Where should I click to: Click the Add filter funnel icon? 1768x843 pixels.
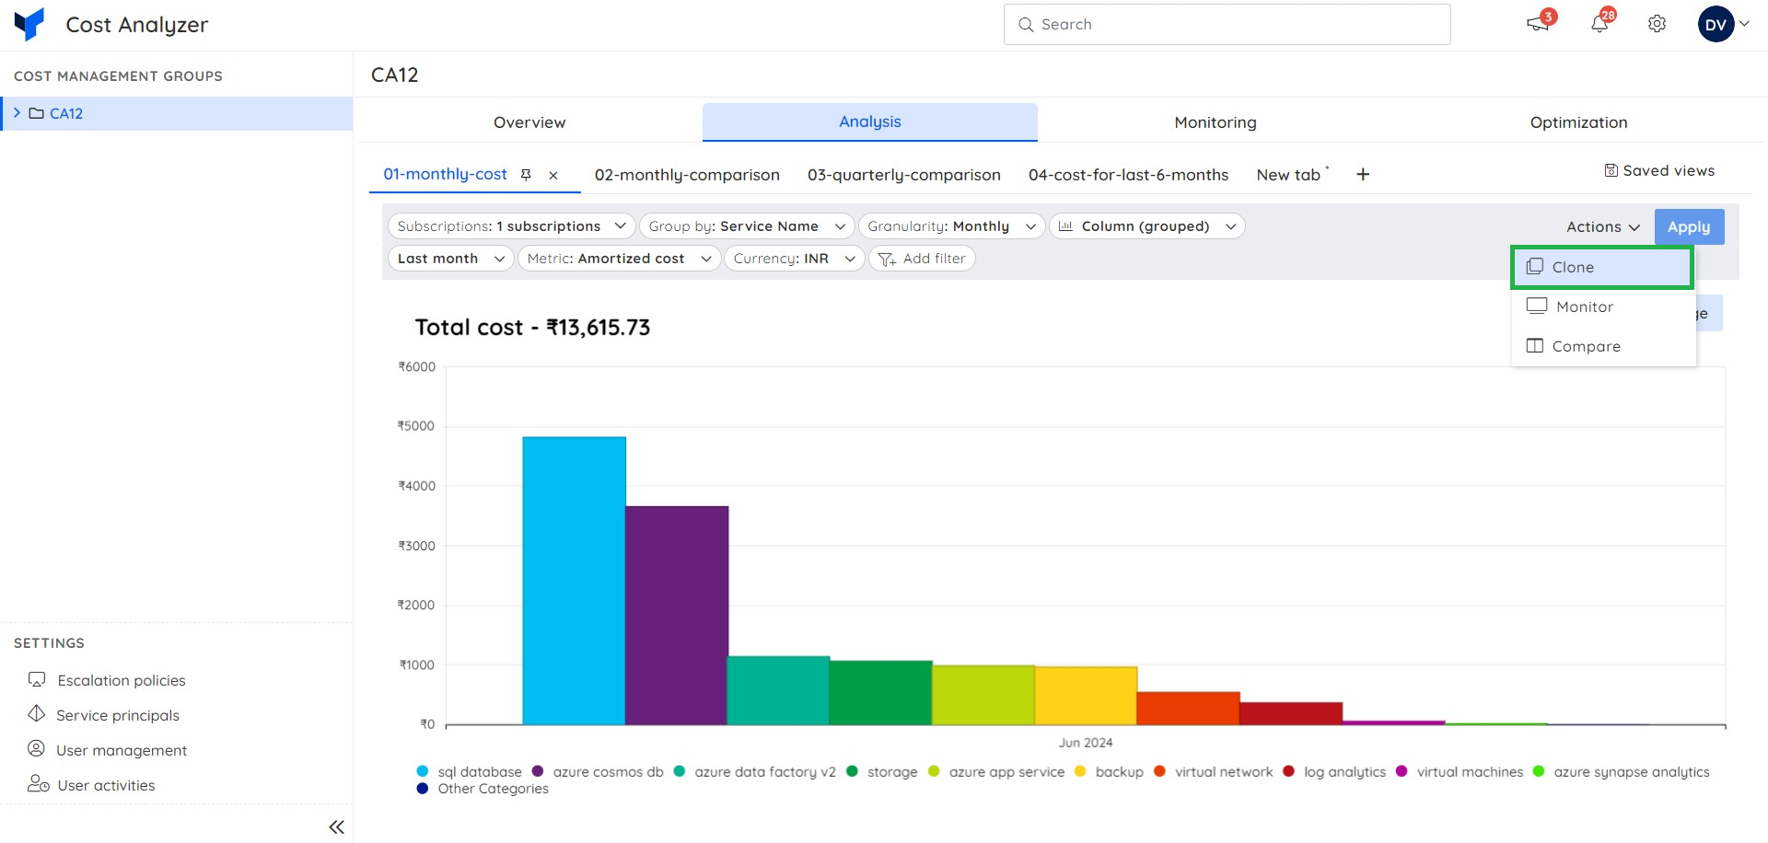coord(887,260)
